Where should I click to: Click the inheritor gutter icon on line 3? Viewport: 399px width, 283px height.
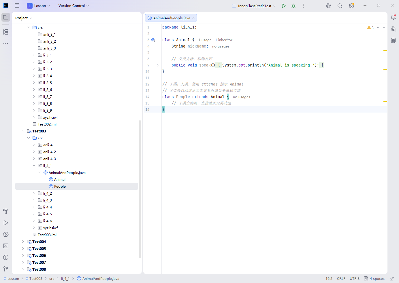point(153,40)
